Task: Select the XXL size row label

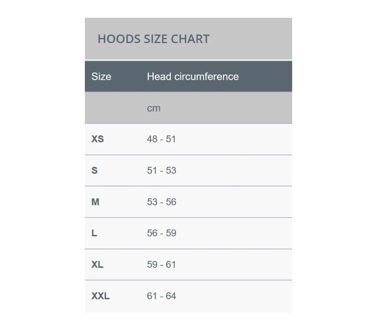Action: pyautogui.click(x=100, y=296)
